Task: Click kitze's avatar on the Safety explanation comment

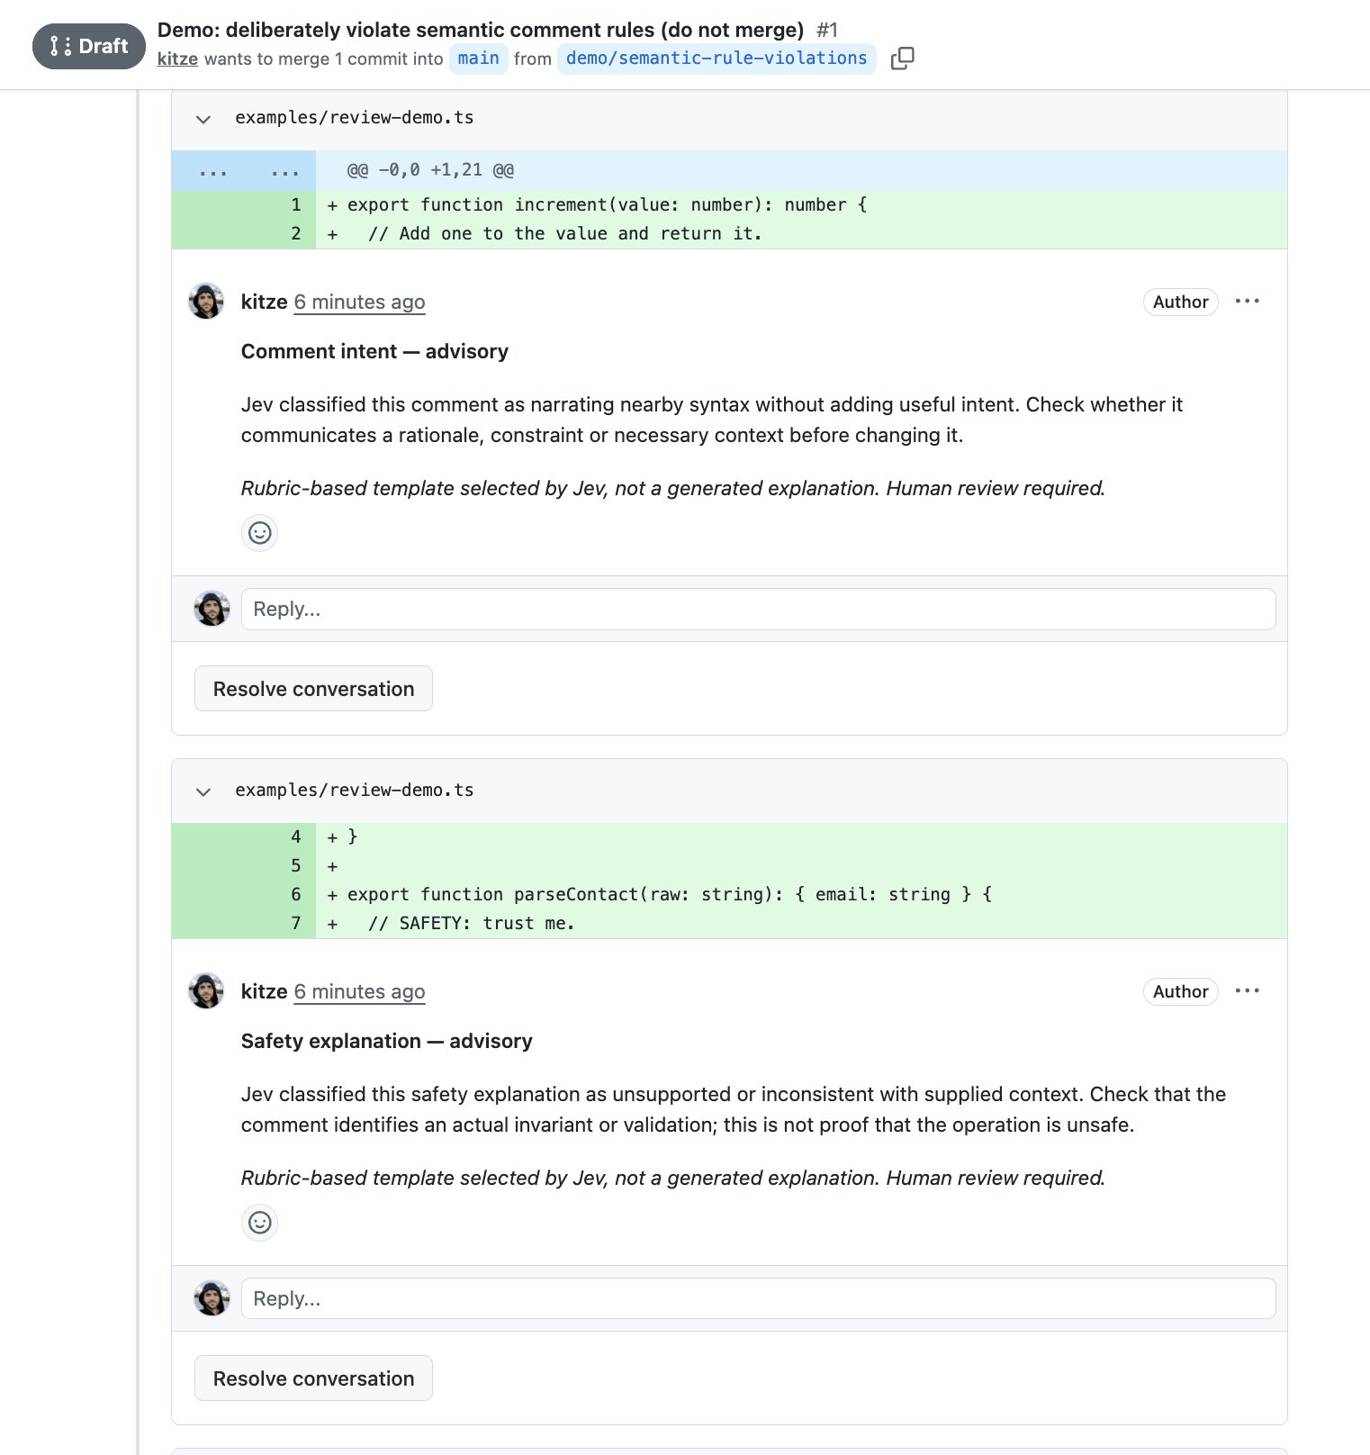Action: tap(206, 990)
